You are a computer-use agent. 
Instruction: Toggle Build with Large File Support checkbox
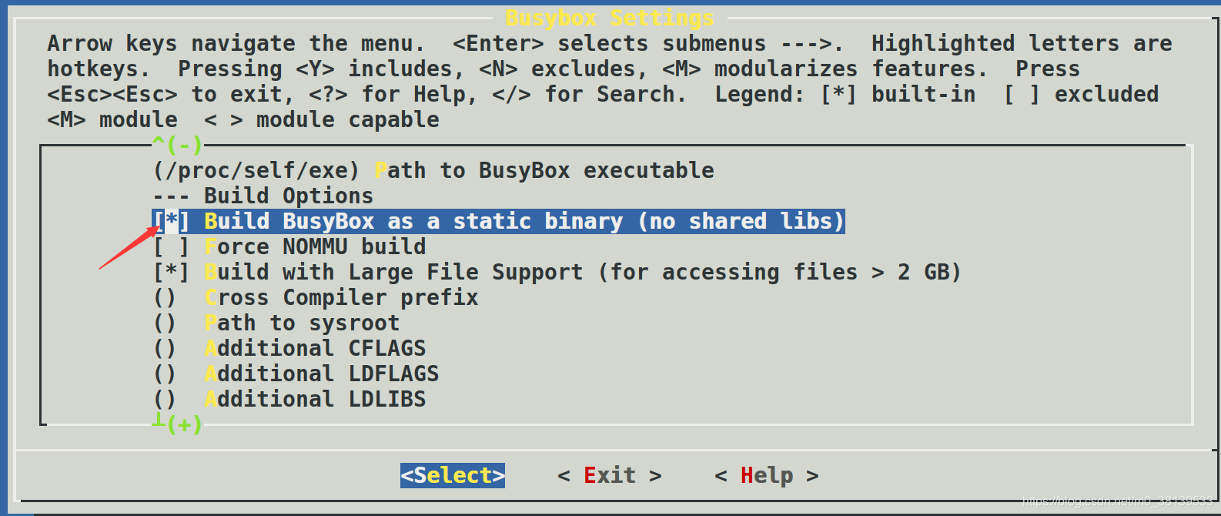[171, 272]
